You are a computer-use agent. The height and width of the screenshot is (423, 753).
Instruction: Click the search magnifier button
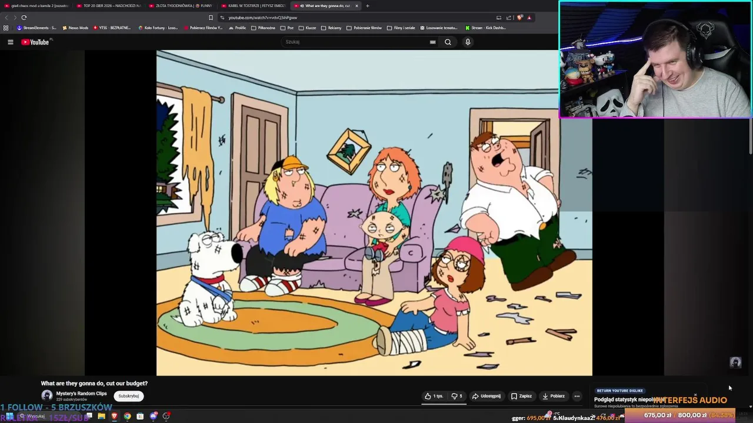tap(448, 42)
